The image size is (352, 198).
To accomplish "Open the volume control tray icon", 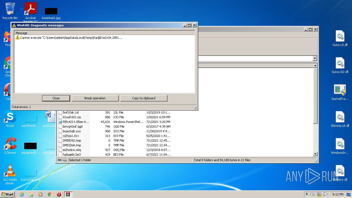I will (x=313, y=194).
